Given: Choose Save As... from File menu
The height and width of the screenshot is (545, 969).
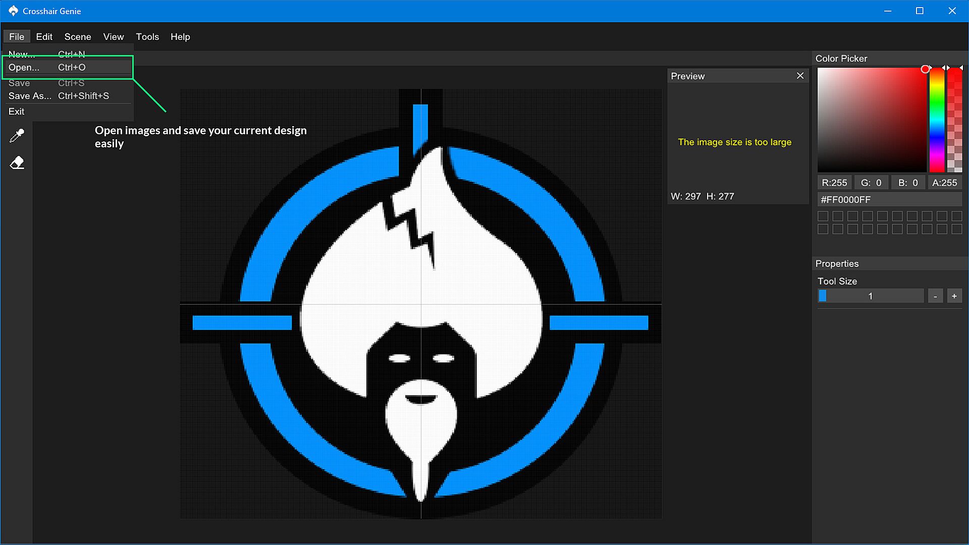Looking at the screenshot, I should [x=30, y=96].
